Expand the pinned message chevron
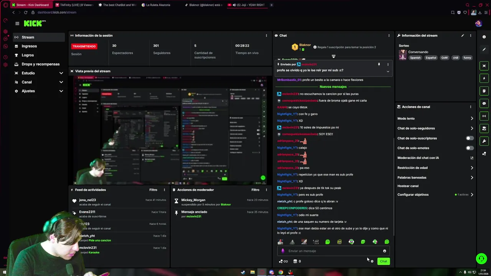The height and width of the screenshot is (276, 491). 388,71
